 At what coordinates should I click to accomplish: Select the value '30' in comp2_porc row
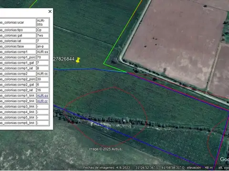click(39, 79)
